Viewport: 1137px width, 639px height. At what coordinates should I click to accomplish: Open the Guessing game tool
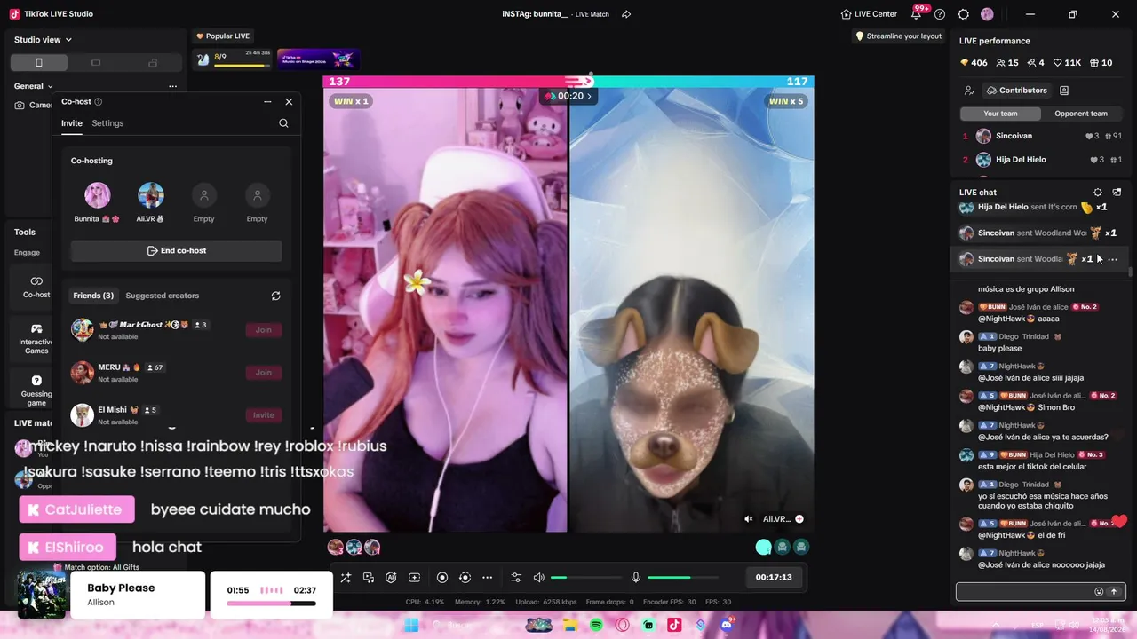[36, 390]
